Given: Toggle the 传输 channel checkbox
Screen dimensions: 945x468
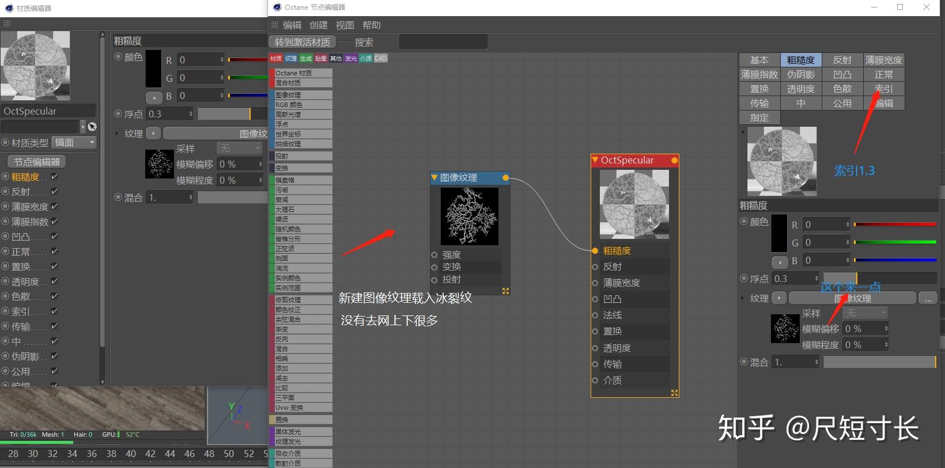Looking at the screenshot, I should point(54,326).
